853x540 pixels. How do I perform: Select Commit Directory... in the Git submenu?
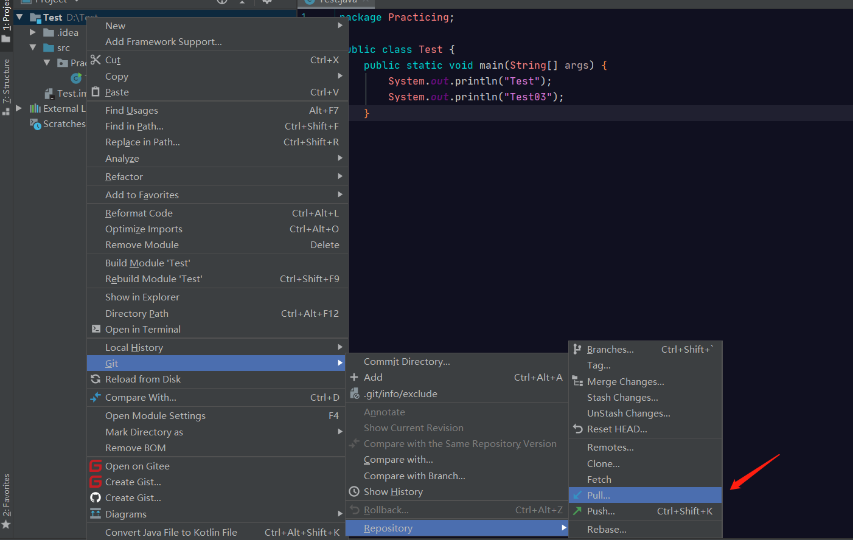[x=457, y=361]
